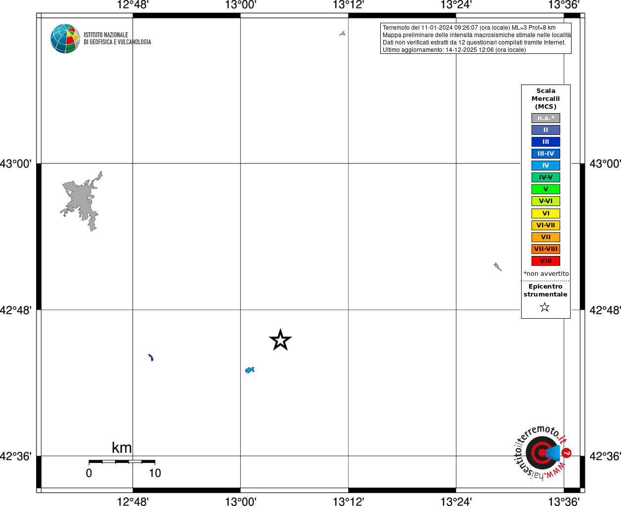Click the '10' scale bar label
Image resolution: width=621 pixels, height=506 pixels.
click(x=155, y=473)
